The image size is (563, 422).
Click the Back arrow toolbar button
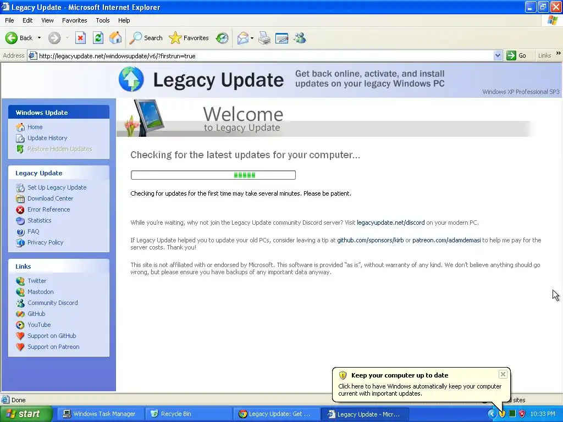point(19,38)
